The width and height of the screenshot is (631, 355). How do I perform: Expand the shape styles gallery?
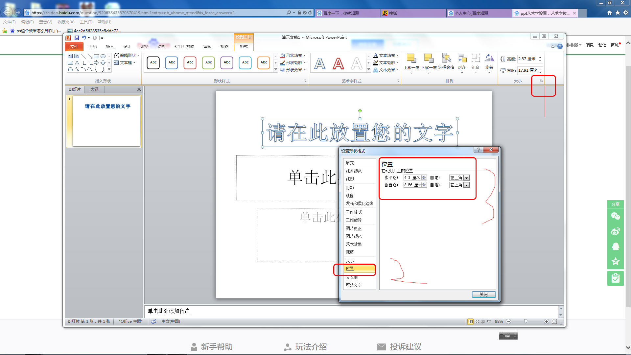275,70
